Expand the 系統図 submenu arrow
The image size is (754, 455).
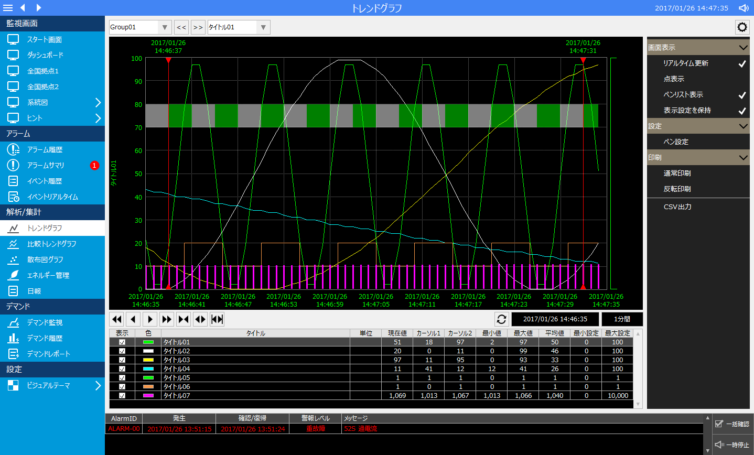[x=98, y=103]
